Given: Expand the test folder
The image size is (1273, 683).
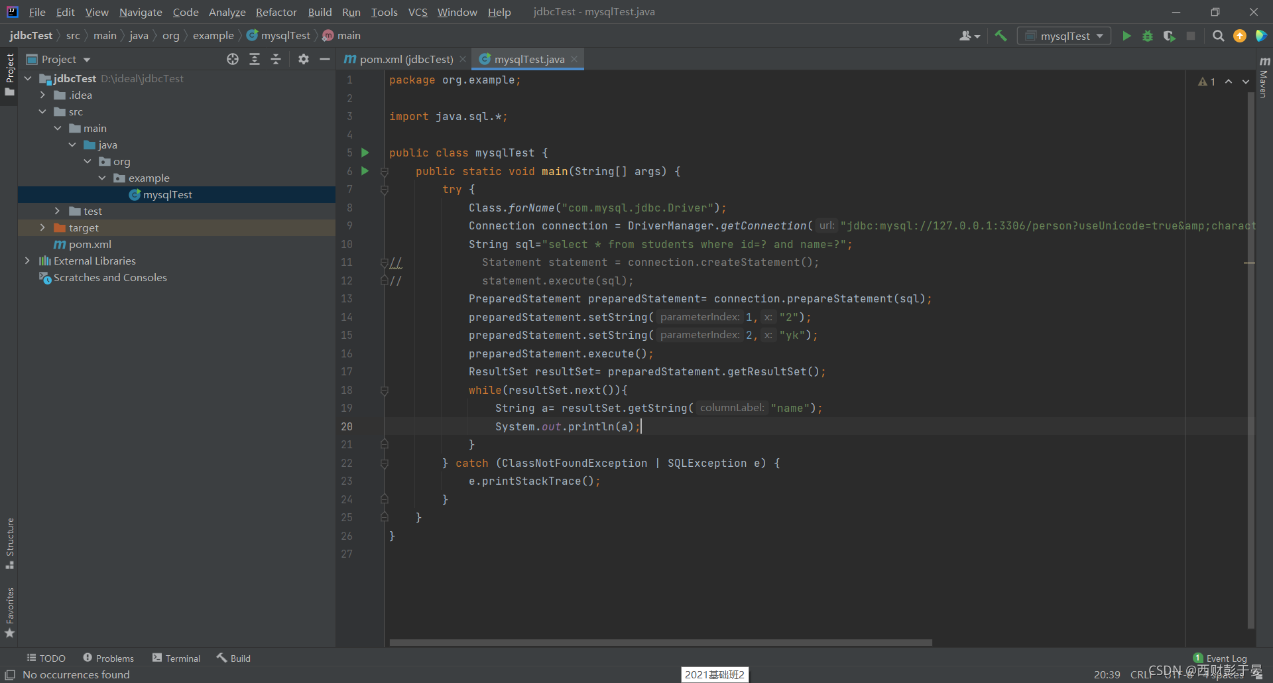Looking at the screenshot, I should click(x=58, y=211).
